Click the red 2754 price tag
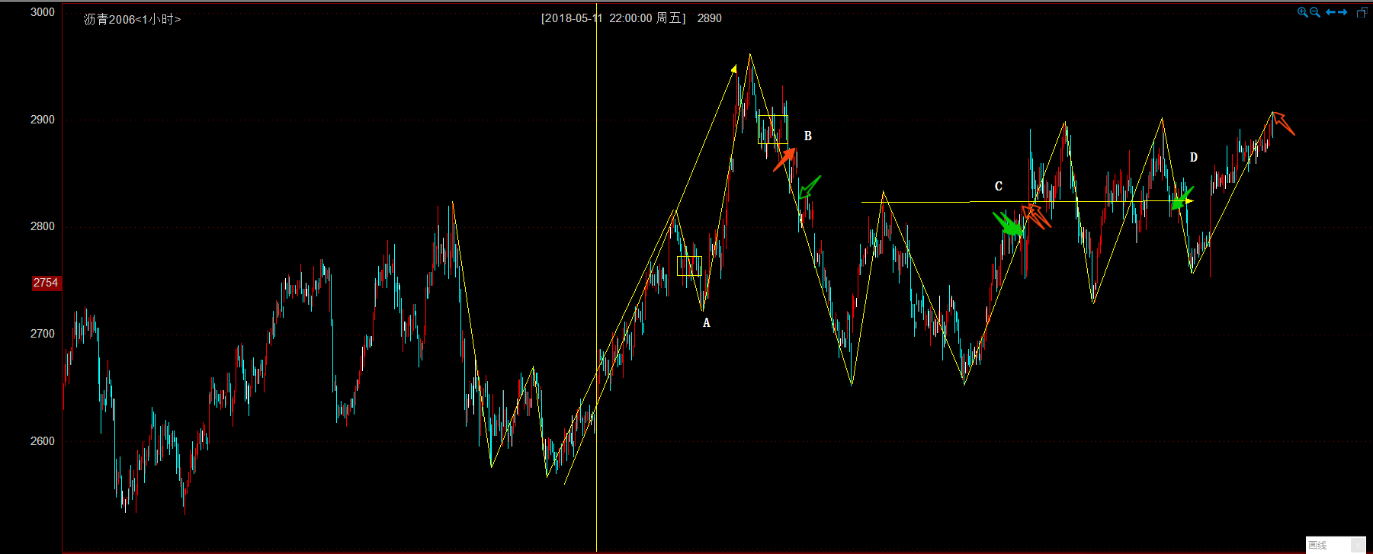 [45, 283]
